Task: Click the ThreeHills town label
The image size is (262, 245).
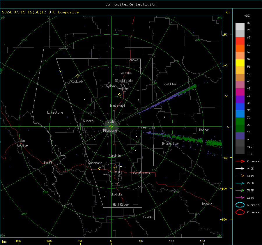Action: point(146,127)
